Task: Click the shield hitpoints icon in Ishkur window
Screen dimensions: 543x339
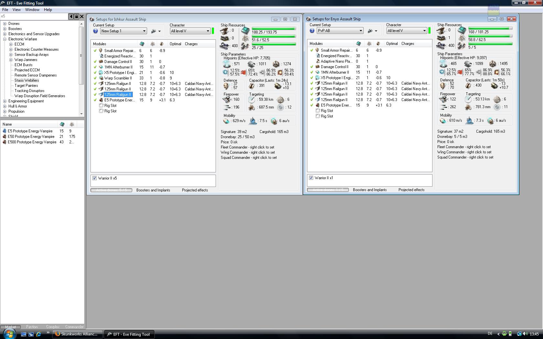Action: [x=227, y=64]
